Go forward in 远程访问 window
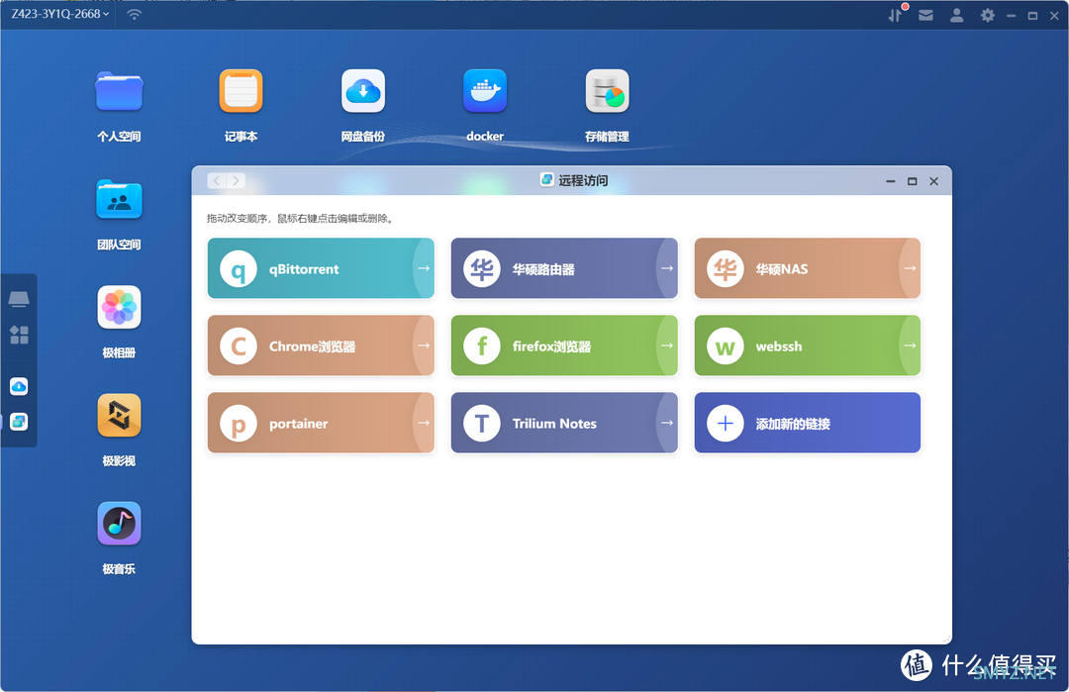Screen dimensions: 1069x692 (x=236, y=180)
